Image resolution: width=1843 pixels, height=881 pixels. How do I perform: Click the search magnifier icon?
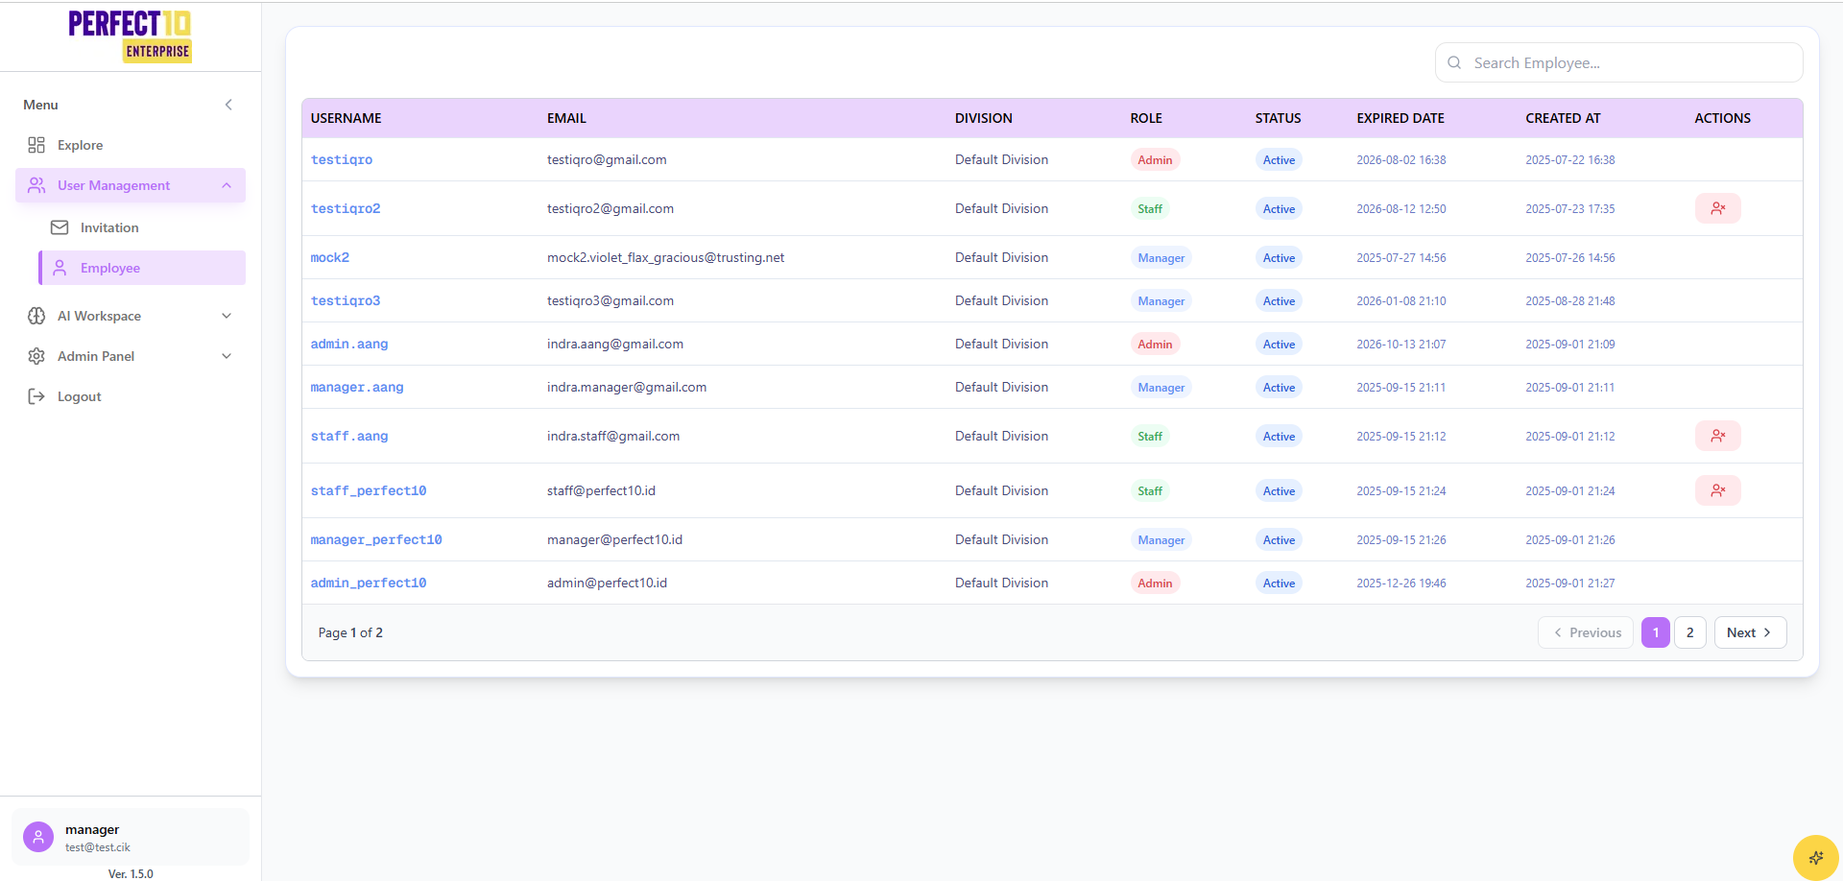1454,62
